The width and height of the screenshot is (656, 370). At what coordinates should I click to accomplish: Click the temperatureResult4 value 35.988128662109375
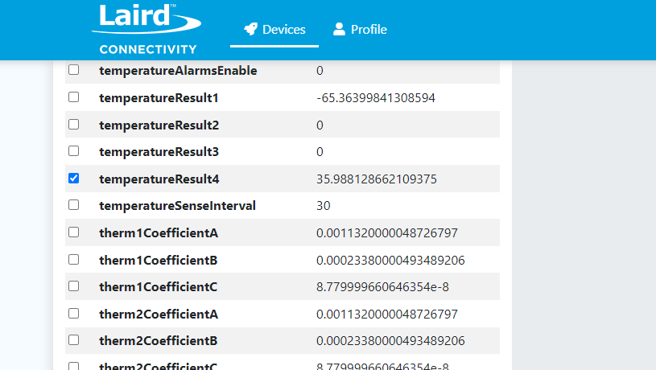[376, 179]
